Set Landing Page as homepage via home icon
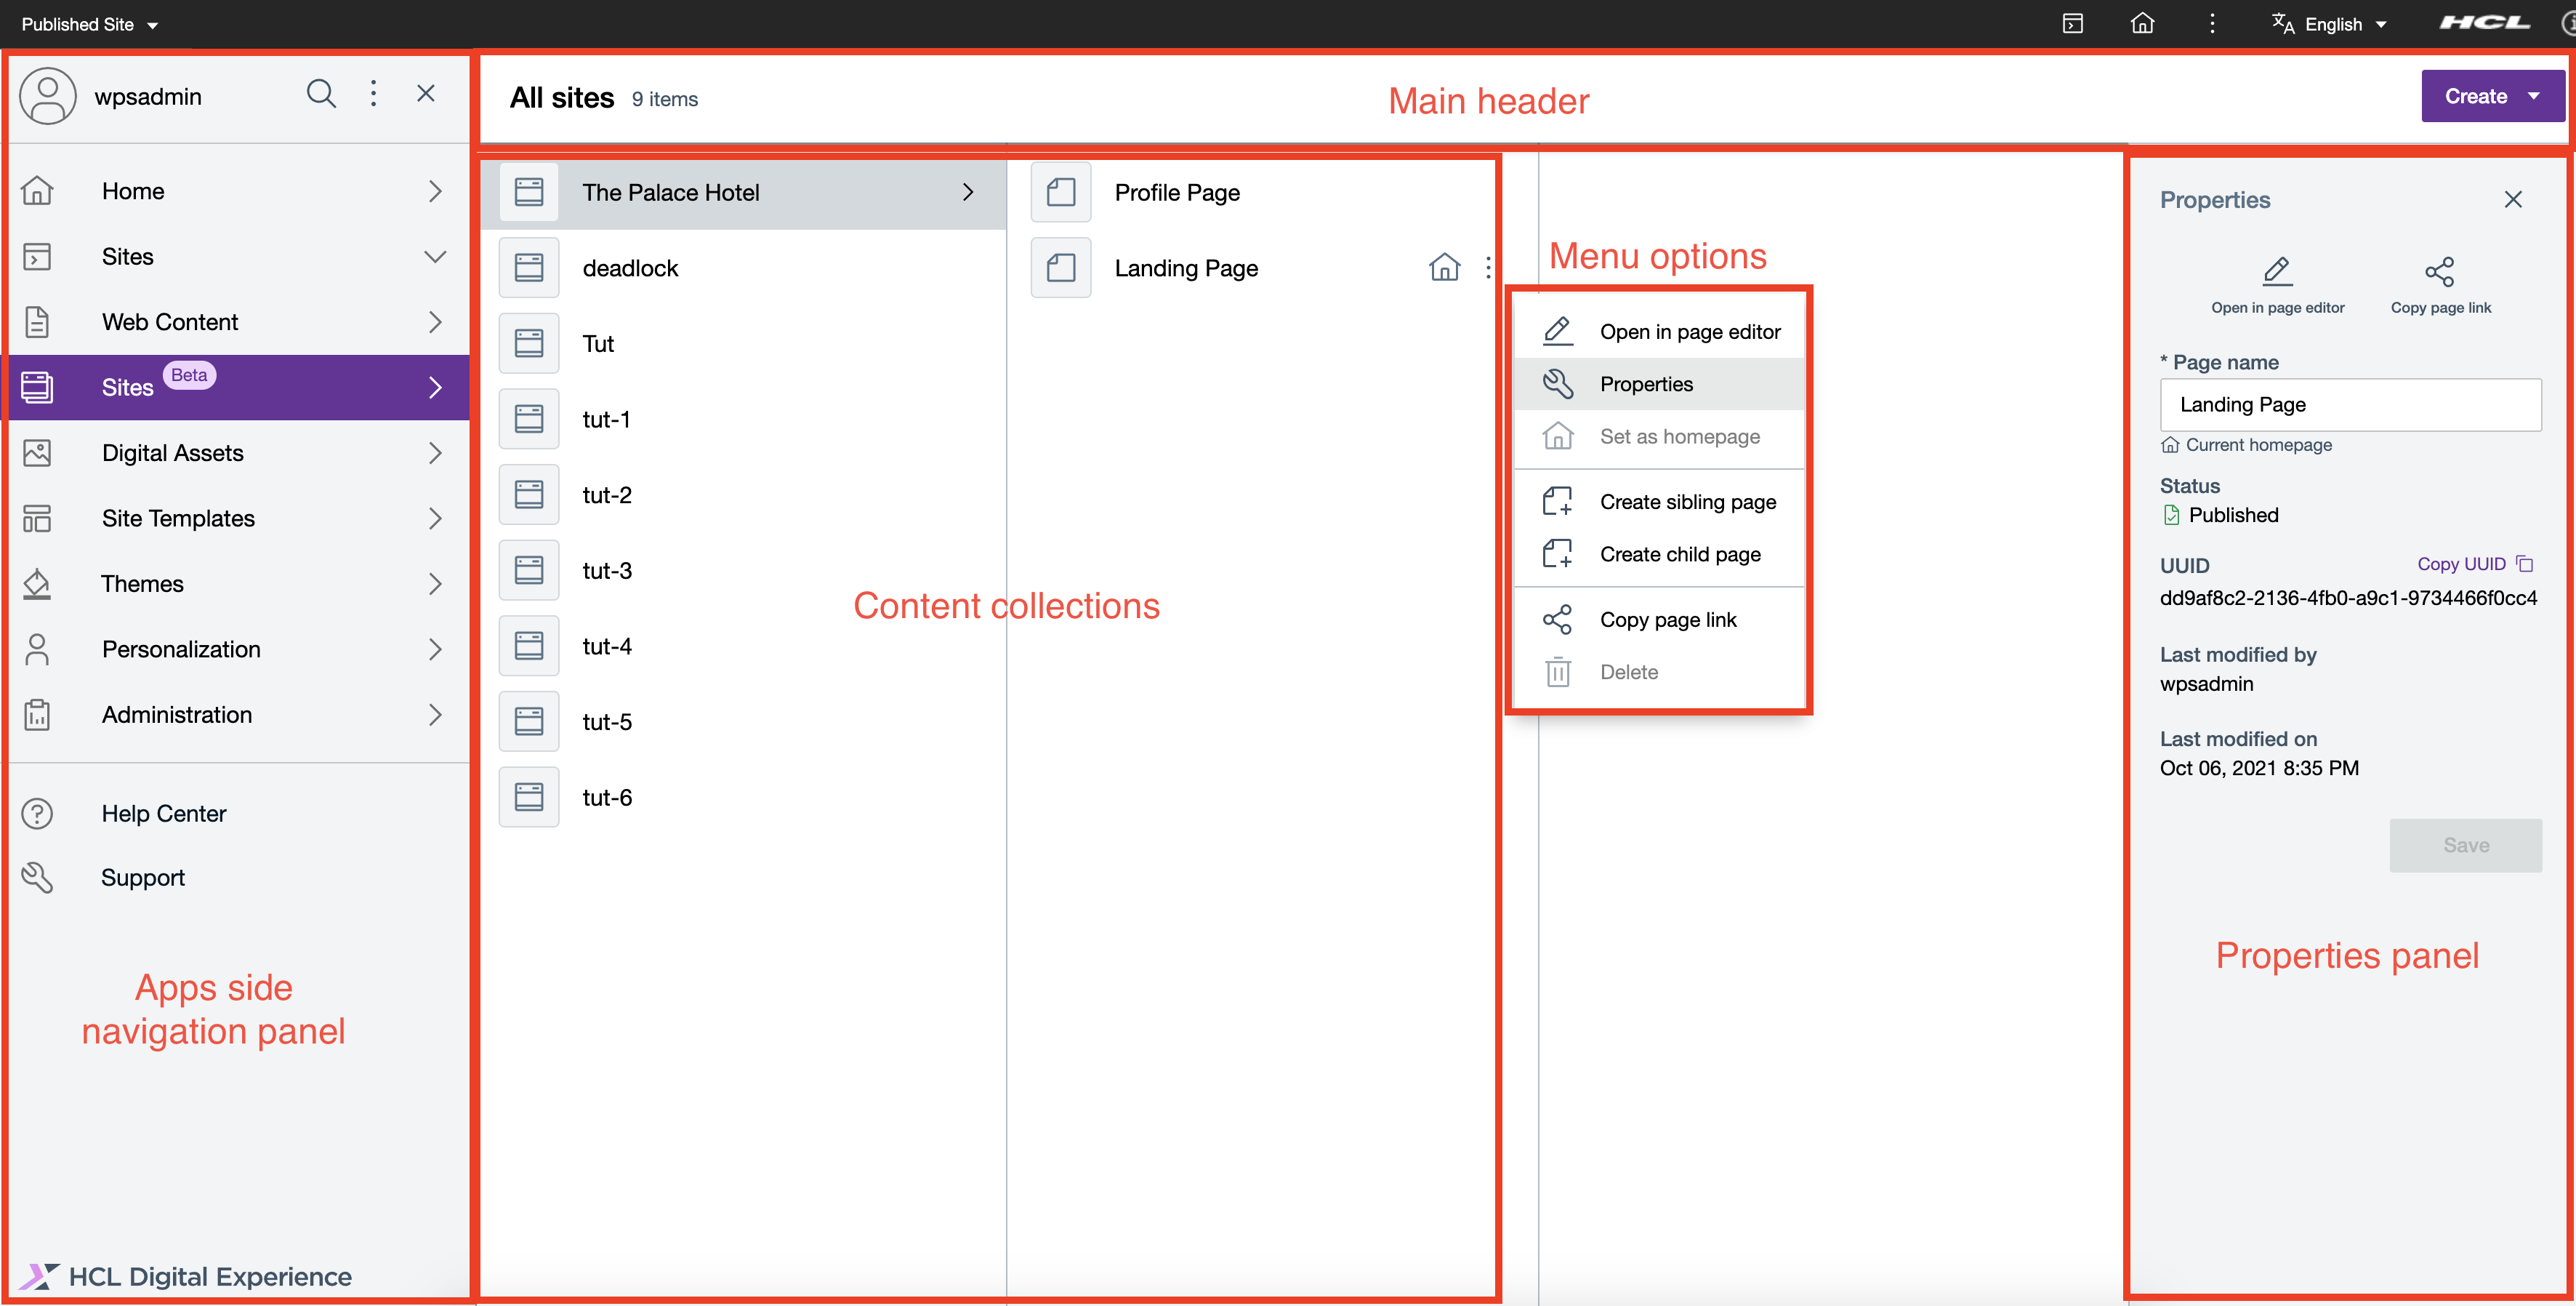 (x=1444, y=267)
